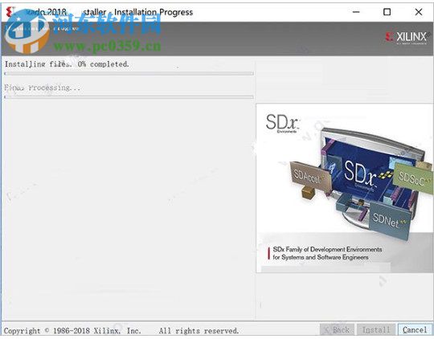Image resolution: width=434 pixels, height=339 pixels.
Task: Close the installer window
Action: [419, 12]
